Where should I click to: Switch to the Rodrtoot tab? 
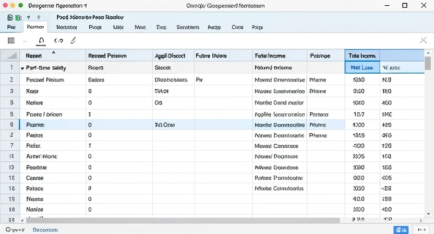67,27
